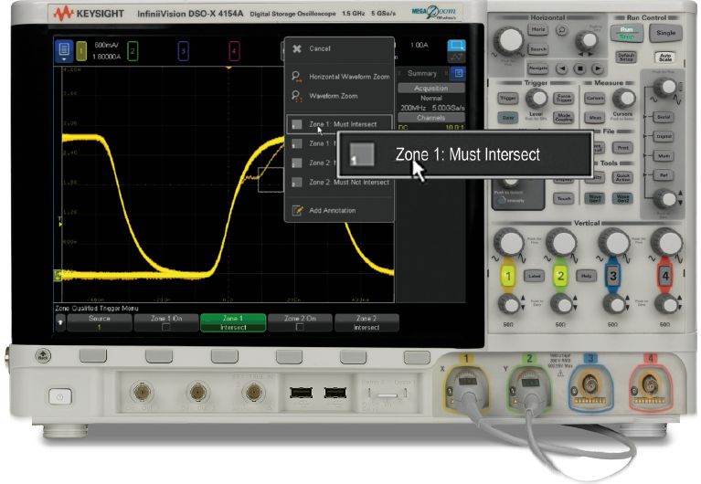The image size is (701, 484).
Task: Click the Horizontal Waveform Zoom magnifier icon
Action: point(296,77)
